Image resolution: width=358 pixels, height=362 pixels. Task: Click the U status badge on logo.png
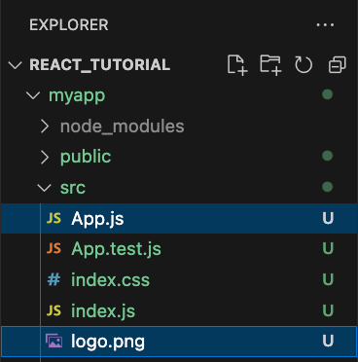point(328,342)
